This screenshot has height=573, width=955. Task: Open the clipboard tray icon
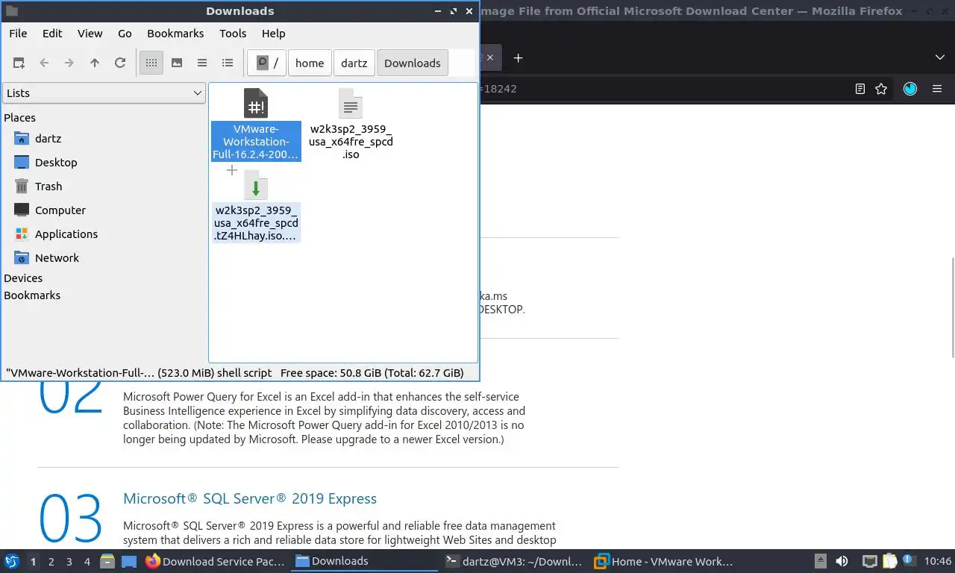[x=890, y=561]
